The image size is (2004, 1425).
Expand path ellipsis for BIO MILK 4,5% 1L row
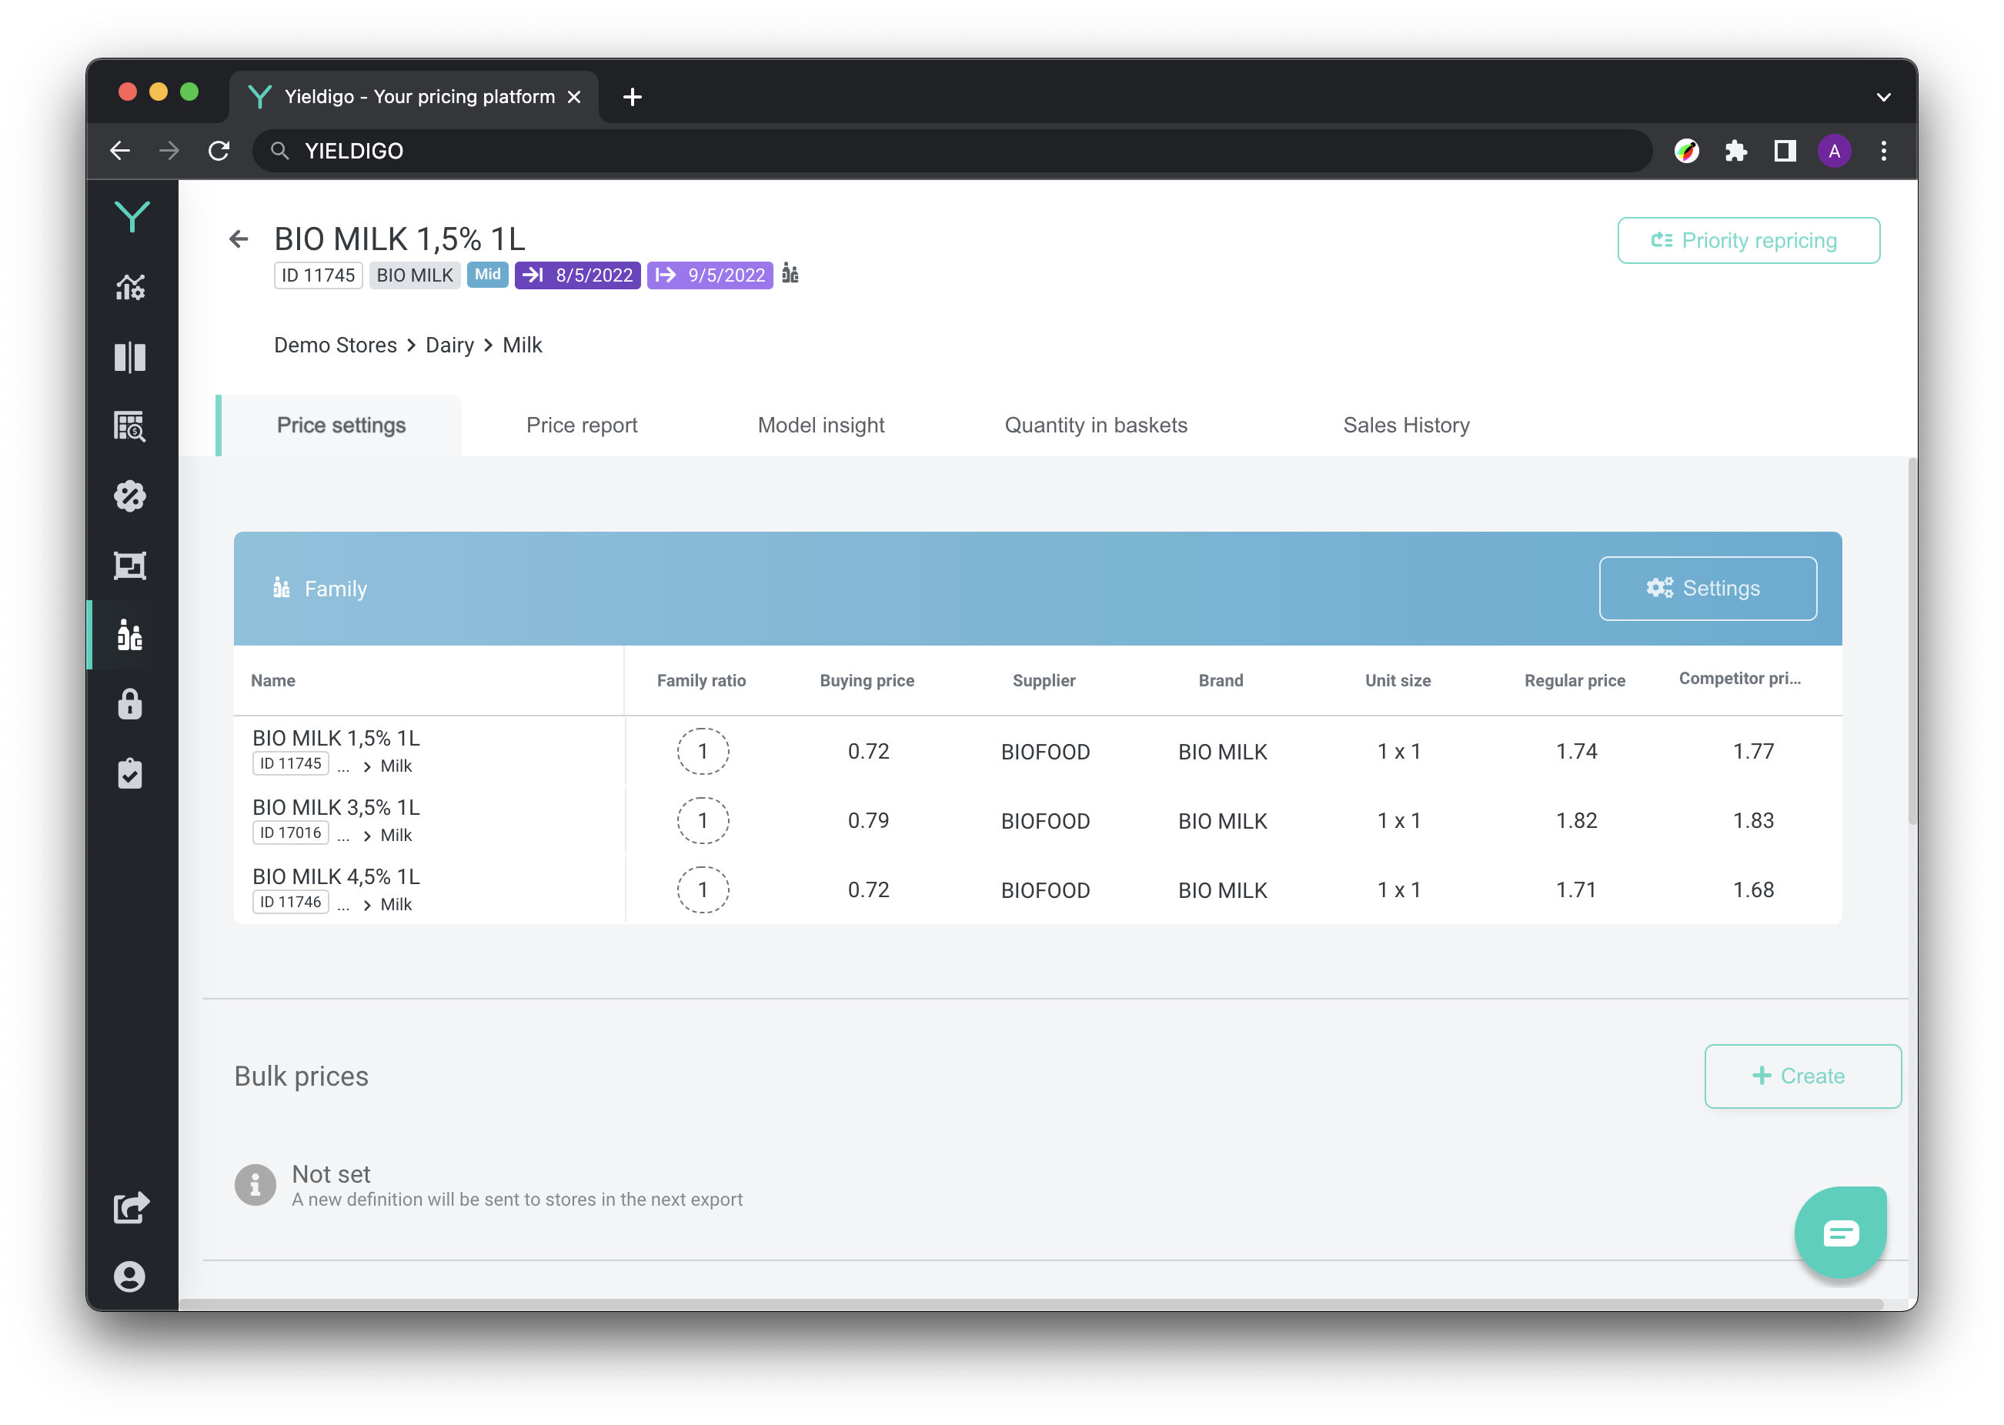pos(343,905)
